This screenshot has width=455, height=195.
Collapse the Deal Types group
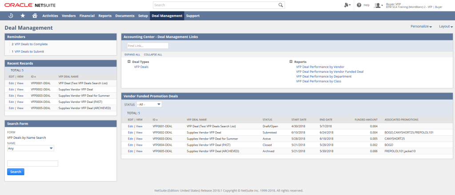(129, 62)
